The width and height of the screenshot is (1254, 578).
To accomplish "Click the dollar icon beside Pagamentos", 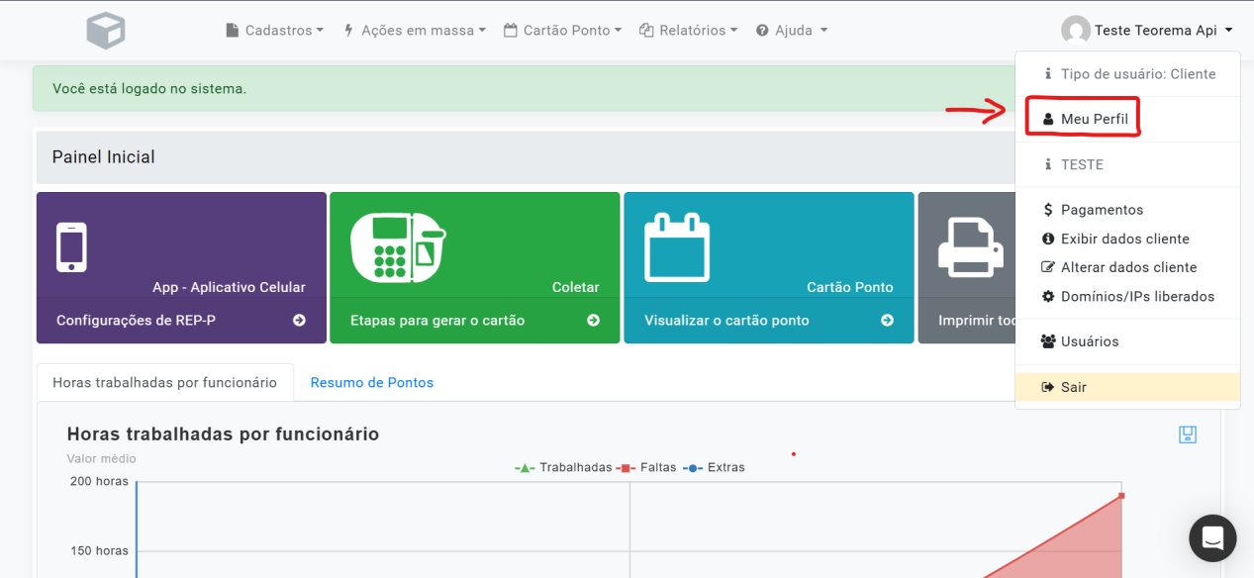I will [1048, 210].
